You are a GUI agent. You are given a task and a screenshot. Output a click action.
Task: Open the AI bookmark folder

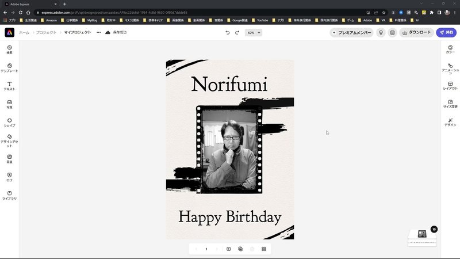click(415, 20)
